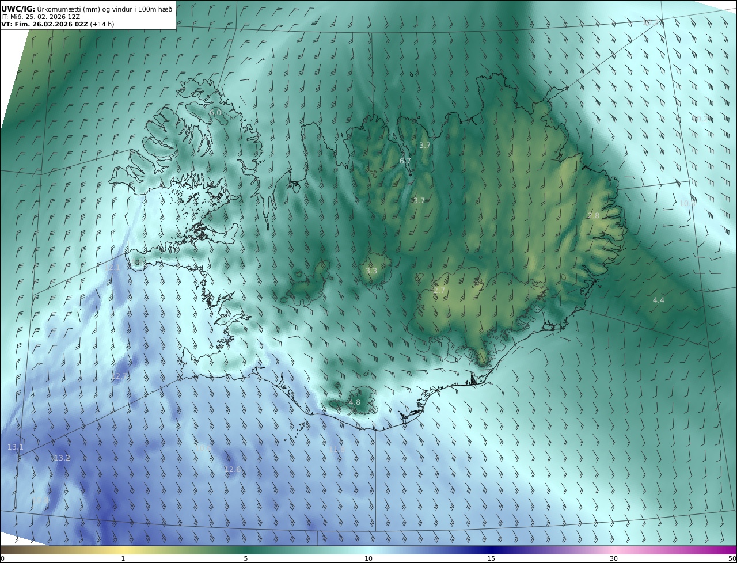Click the 4.8 value on the southern glacier
737x563 pixels.
pos(355,402)
